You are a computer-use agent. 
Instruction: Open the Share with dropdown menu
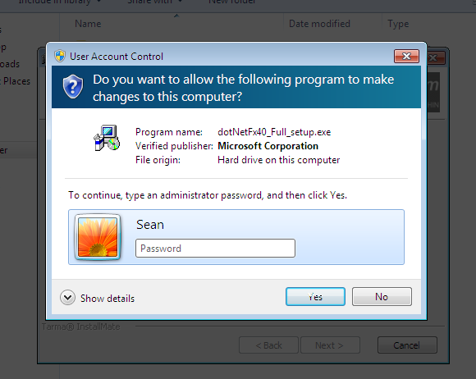tap(155, 2)
